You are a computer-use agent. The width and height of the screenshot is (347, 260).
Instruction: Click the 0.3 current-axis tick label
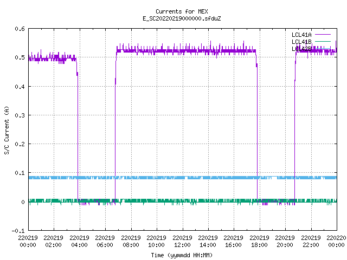tap(20, 115)
